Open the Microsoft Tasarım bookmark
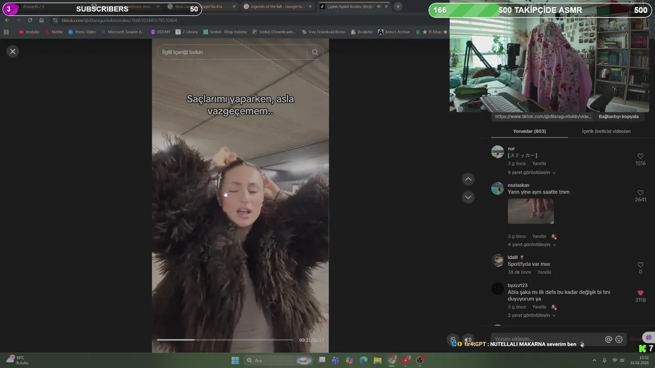The height and width of the screenshot is (368, 655). (123, 32)
